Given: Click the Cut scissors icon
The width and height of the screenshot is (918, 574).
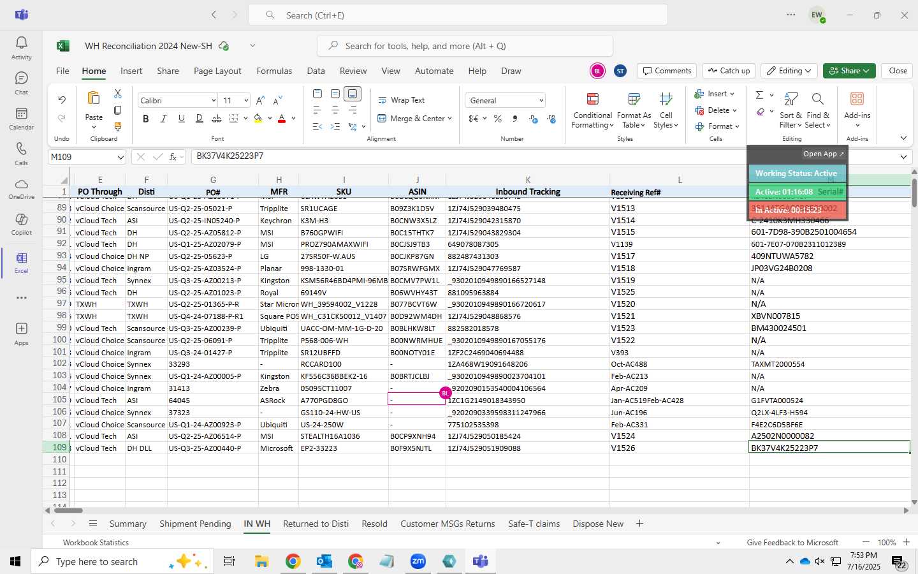Looking at the screenshot, I should pyautogui.click(x=118, y=94).
